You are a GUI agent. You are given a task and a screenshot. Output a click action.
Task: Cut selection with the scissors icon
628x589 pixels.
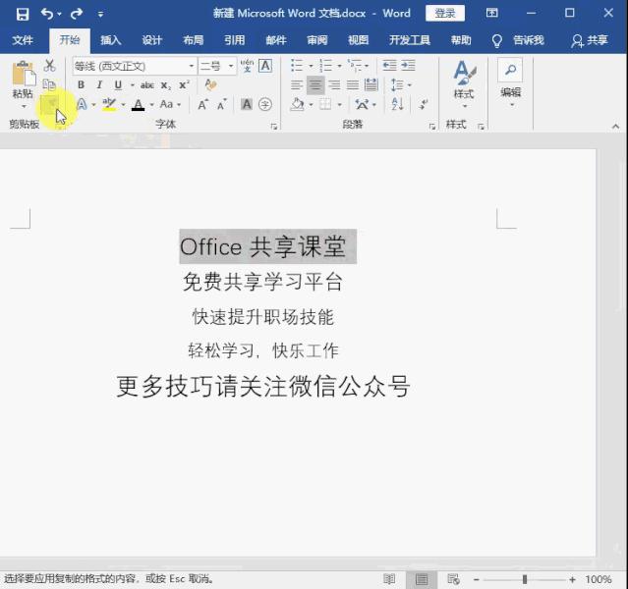tap(50, 66)
